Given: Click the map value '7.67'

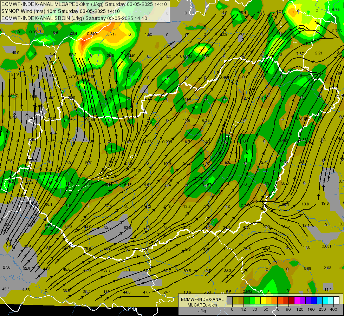Looking at the screenshot, I should point(300,54).
